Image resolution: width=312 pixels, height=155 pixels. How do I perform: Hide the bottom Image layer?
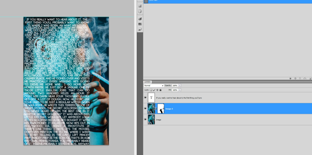[145, 119]
